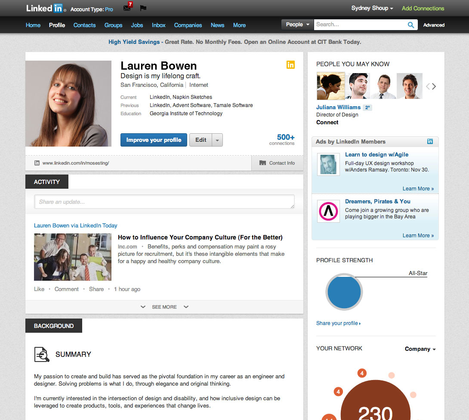Click Learn More under Agile ad

(418, 189)
